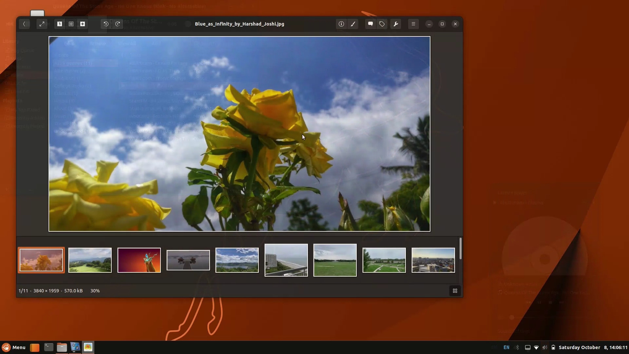Switch to browser grid view
The image size is (629, 354).
pyautogui.click(x=455, y=290)
